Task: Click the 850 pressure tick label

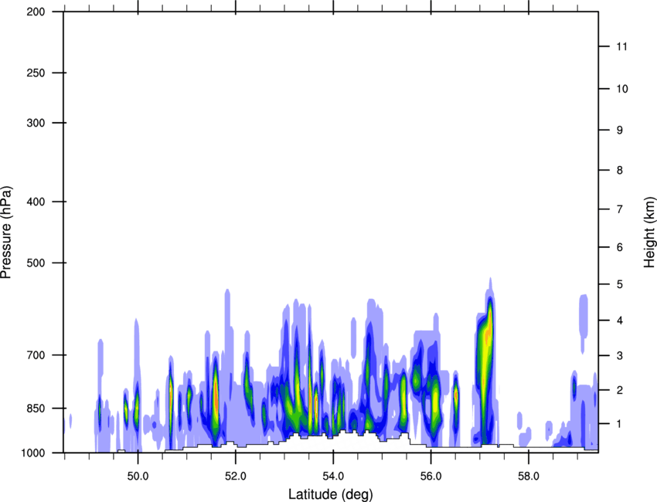Action: click(36, 409)
